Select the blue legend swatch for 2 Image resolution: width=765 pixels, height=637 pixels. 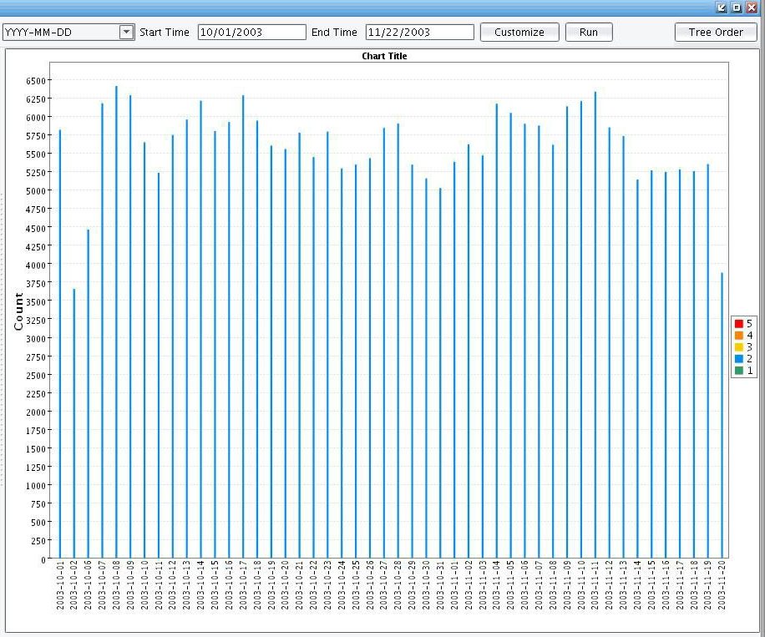tap(738, 359)
